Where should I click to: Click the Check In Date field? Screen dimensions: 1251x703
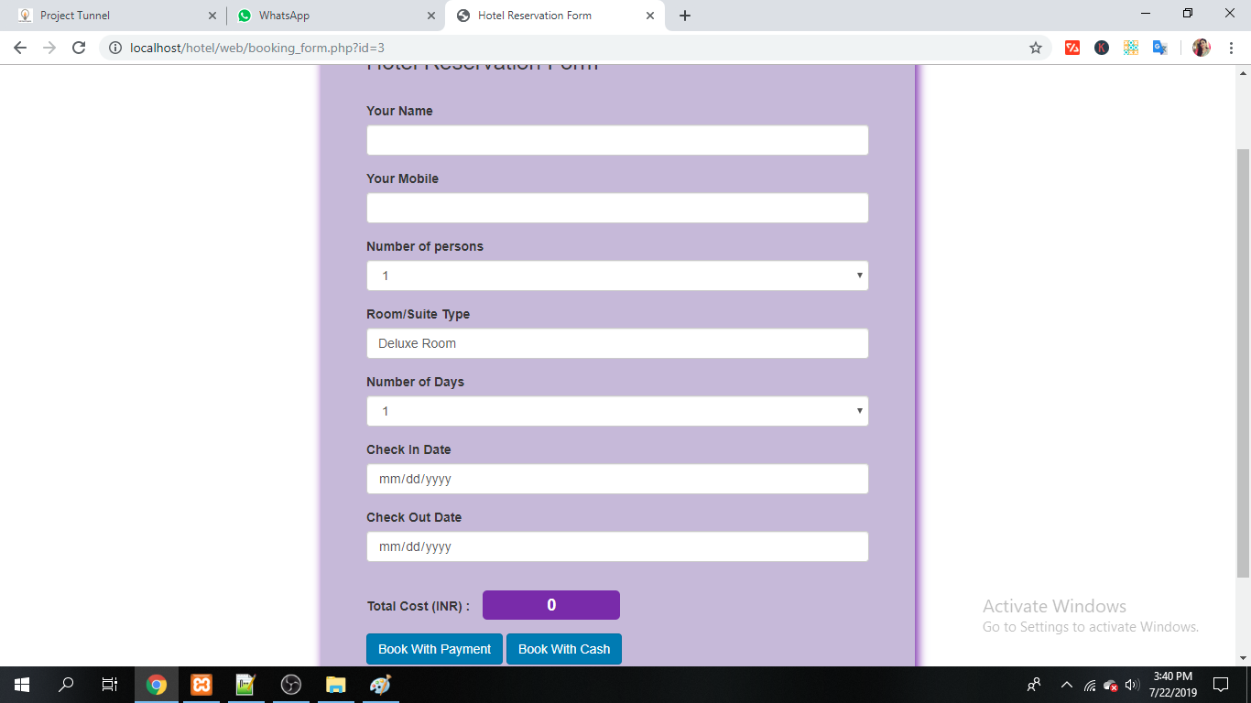click(617, 479)
